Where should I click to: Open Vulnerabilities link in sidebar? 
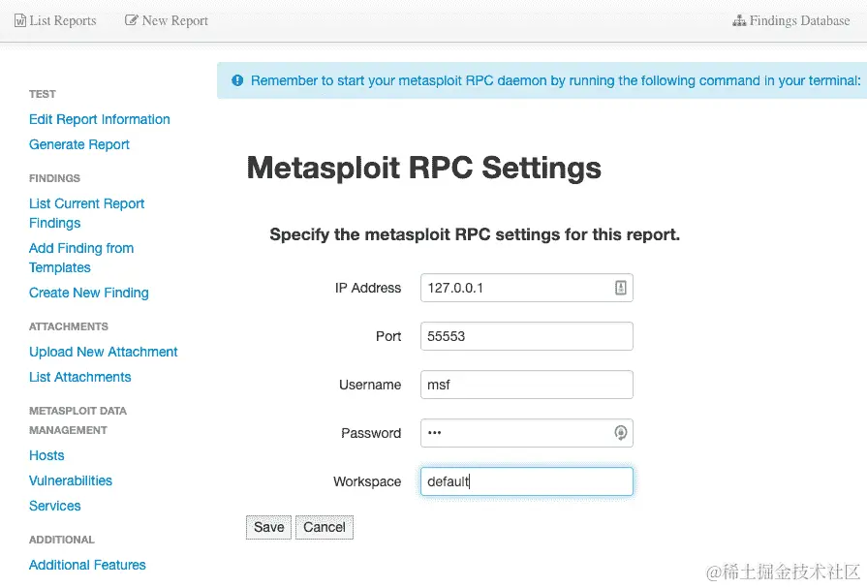pyautogui.click(x=71, y=480)
